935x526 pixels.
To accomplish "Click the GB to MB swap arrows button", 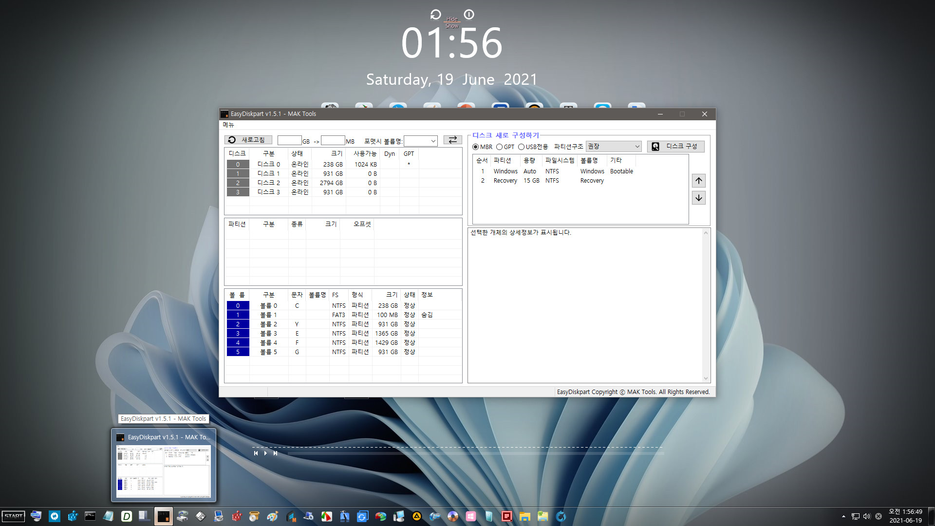I will pos(452,140).
